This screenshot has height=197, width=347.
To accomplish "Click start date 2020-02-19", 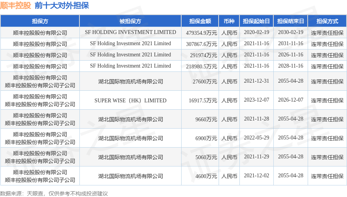I will (x=256, y=32).
